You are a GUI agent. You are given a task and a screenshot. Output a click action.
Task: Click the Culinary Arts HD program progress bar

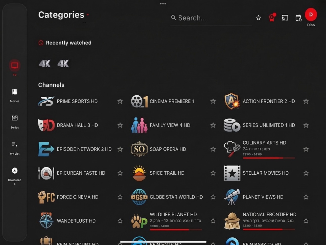(x=269, y=158)
